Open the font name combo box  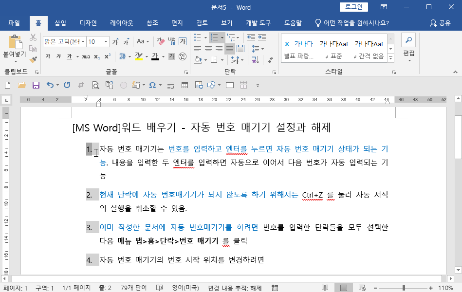[x=64, y=41]
